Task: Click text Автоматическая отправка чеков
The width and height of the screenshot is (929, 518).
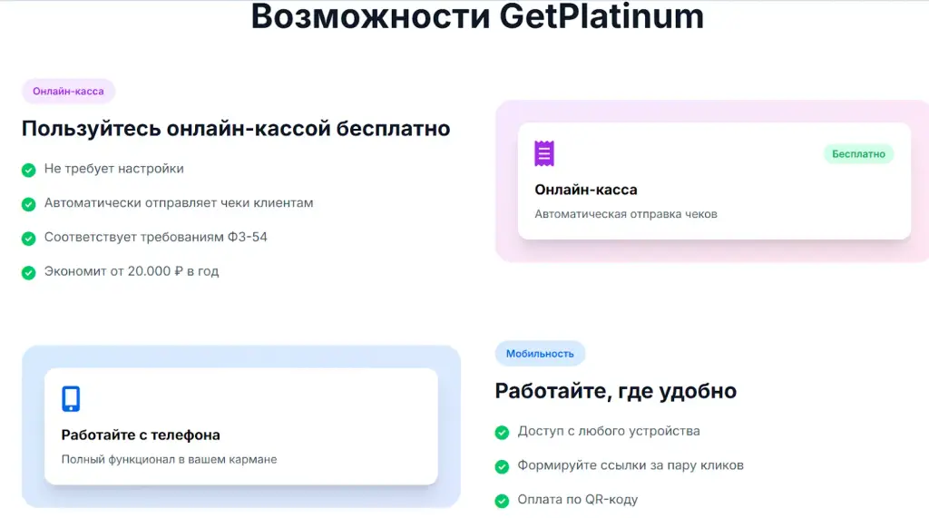Action: coord(626,214)
